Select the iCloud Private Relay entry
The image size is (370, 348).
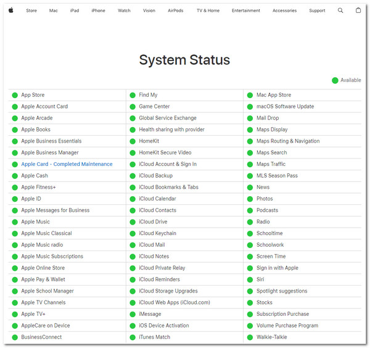pyautogui.click(x=162, y=268)
